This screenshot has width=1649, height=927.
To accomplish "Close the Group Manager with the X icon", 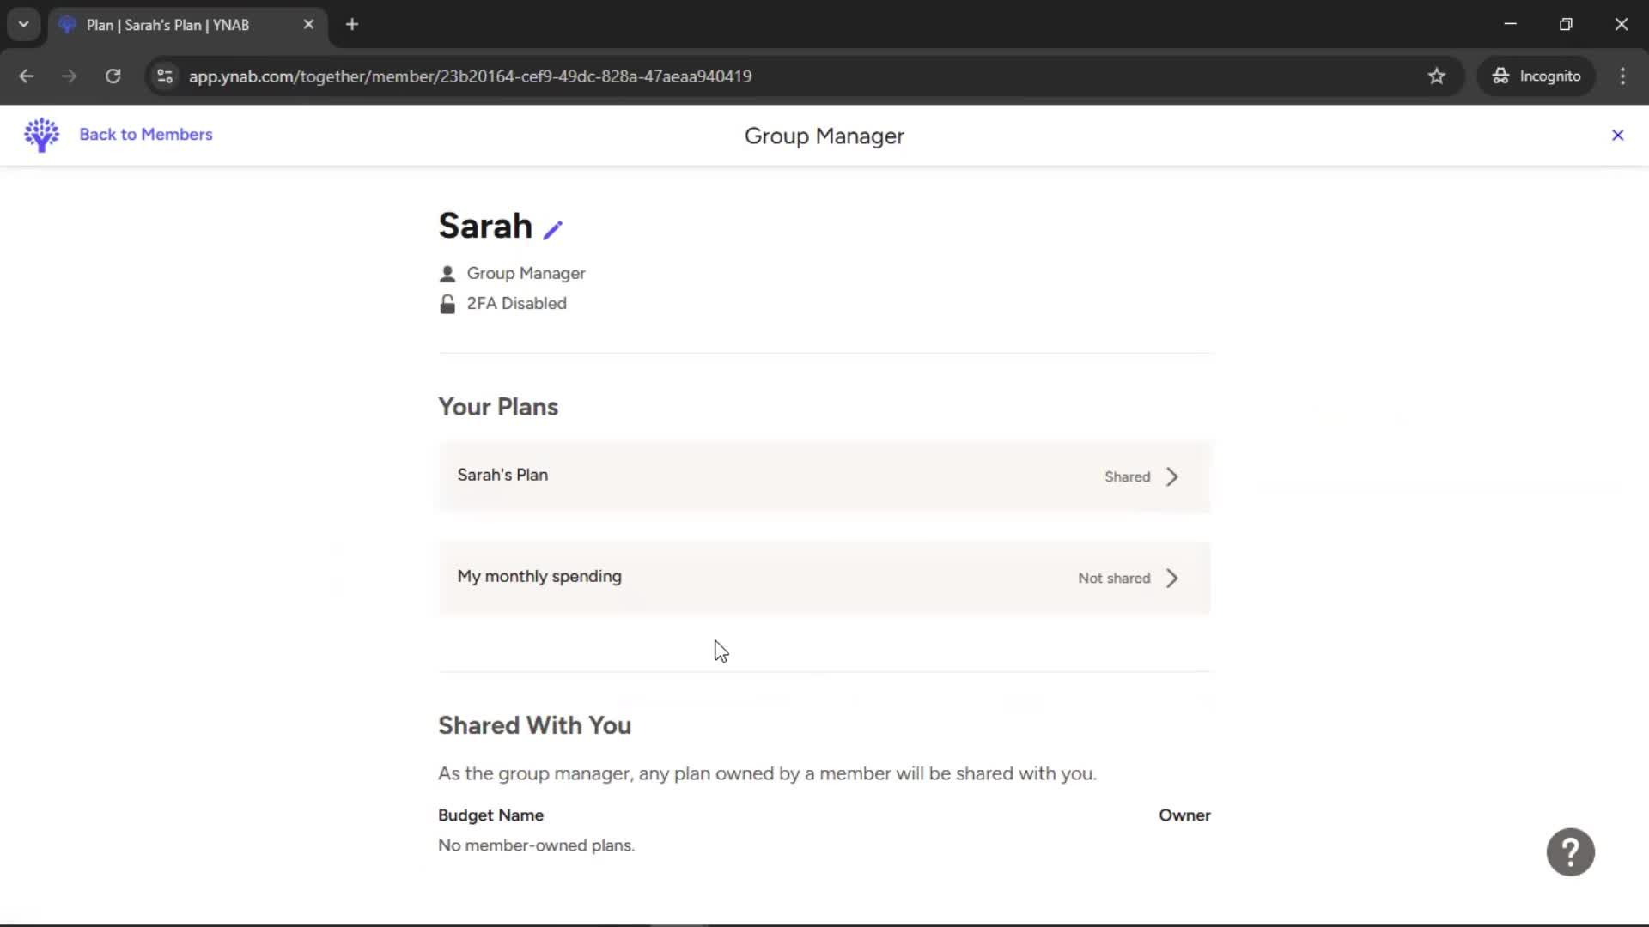I will 1617,136.
